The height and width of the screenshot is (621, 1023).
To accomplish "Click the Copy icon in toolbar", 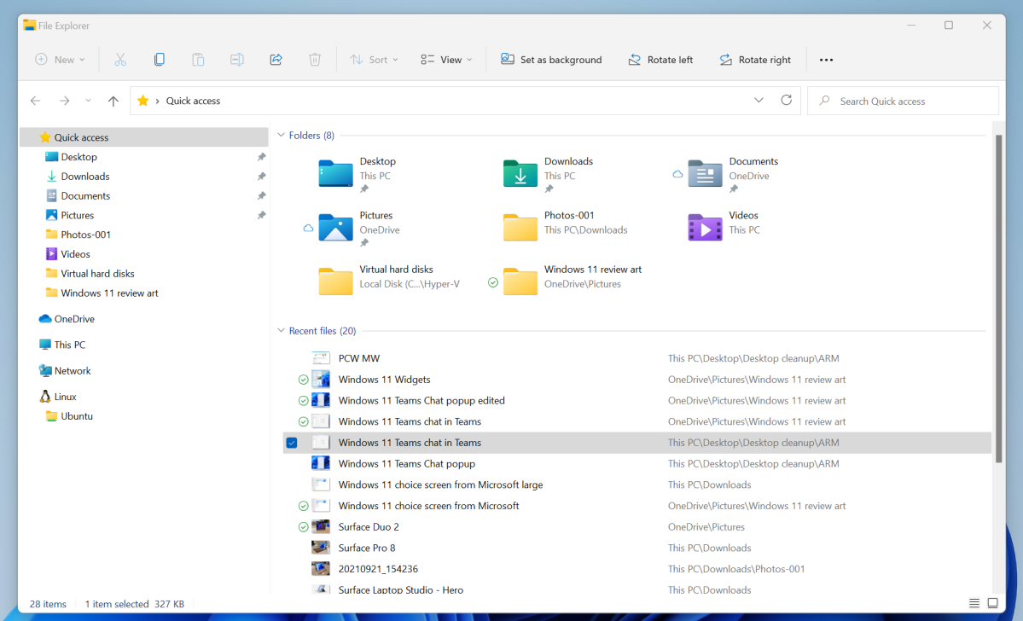I will click(160, 60).
